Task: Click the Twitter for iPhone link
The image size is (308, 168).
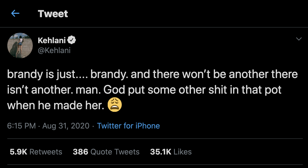Action: tap(128, 126)
